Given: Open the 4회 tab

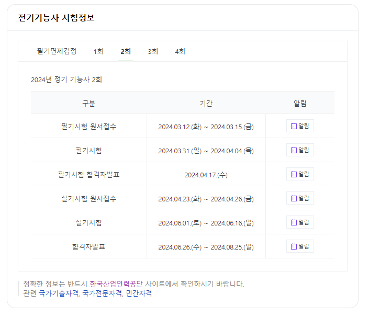Looking at the screenshot, I should tap(180, 51).
